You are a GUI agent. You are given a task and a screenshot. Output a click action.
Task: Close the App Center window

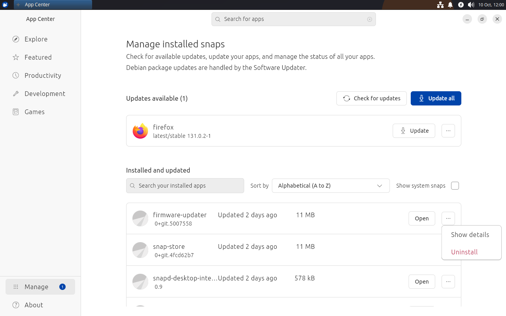pos(497,19)
